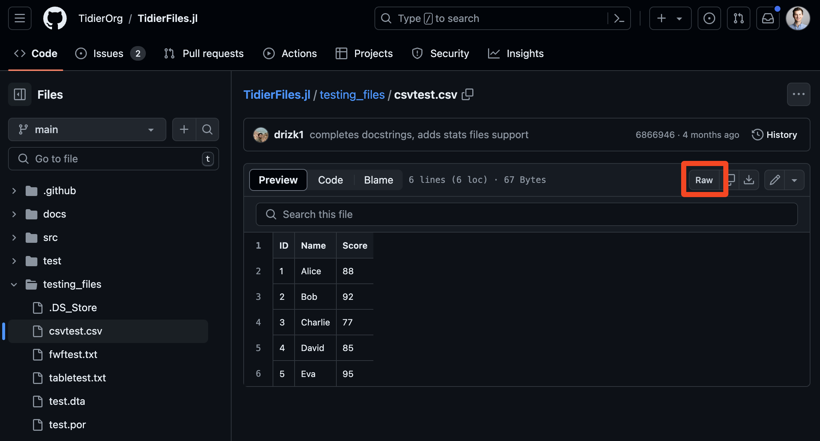The image size is (820, 441).
Task: Collapse the testing_files folder
Action: [x=14, y=284]
